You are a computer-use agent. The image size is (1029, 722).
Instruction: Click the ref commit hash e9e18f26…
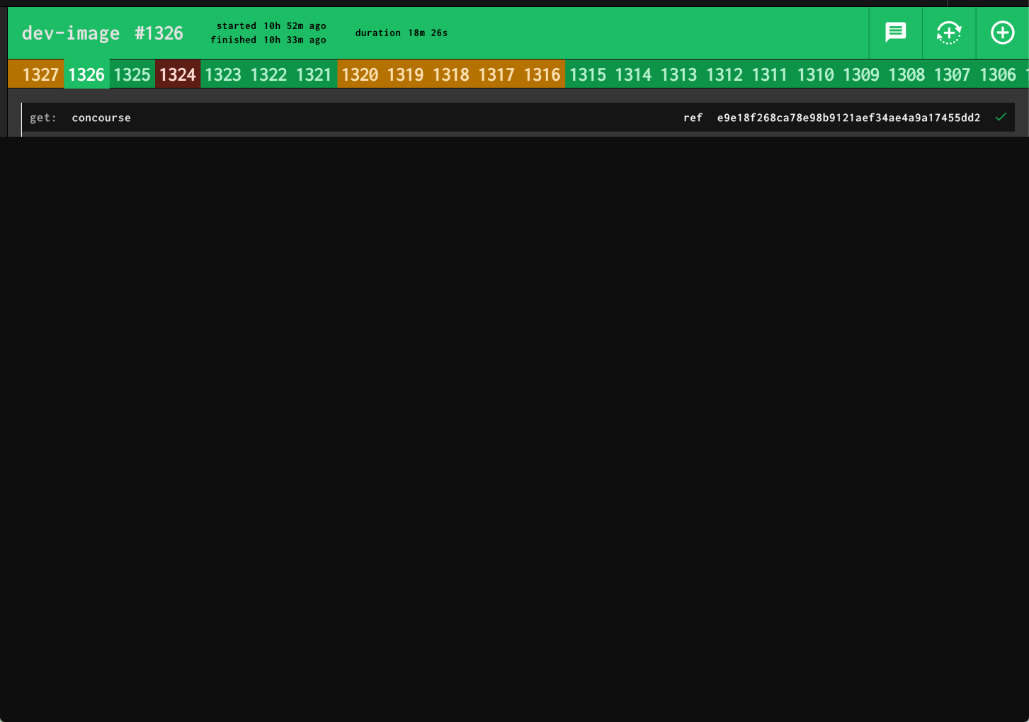(848, 118)
